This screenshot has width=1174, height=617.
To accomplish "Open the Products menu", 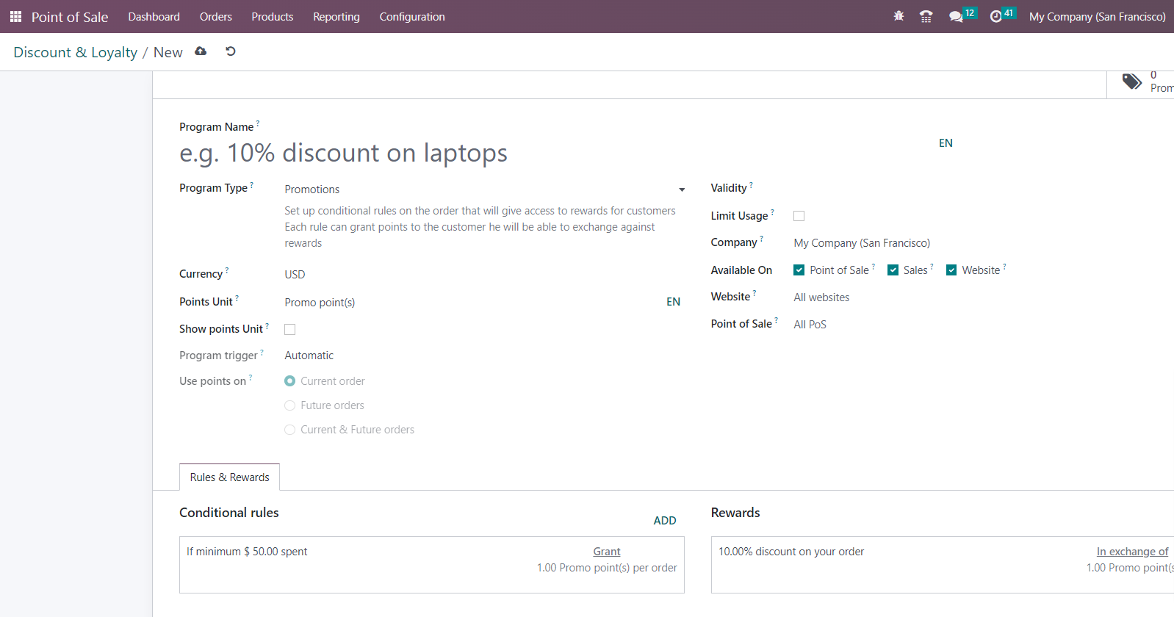I will [x=273, y=16].
